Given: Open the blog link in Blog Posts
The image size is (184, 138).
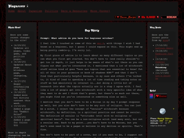Looking at the screenshot, I should point(166,40).
